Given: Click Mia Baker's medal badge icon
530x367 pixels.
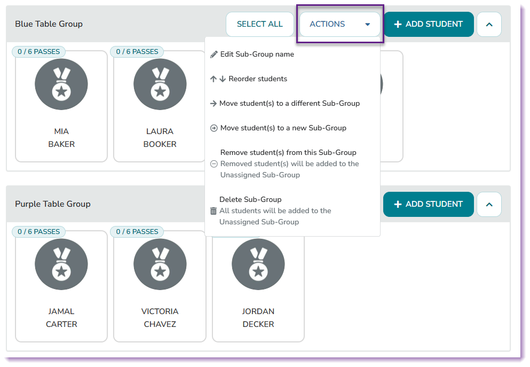Looking at the screenshot, I should tap(61, 84).
